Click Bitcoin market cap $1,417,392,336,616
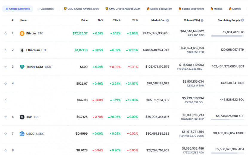The height and width of the screenshot is (155, 248). (x=156, y=33)
